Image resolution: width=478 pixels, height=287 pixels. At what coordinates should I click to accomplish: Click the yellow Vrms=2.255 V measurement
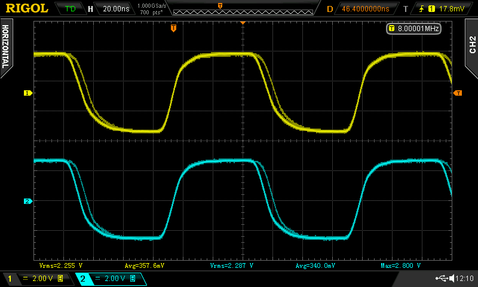point(61,265)
